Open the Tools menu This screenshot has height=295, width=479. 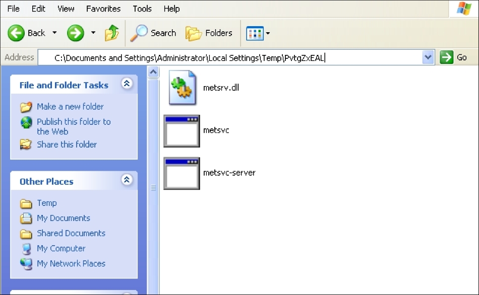tap(142, 9)
